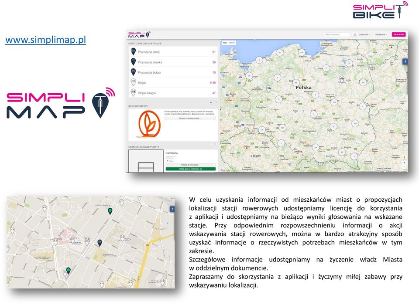The width and height of the screenshot is (419, 305).
Task: Open the map cluster at Łódź
Action: pyautogui.click(x=313, y=114)
